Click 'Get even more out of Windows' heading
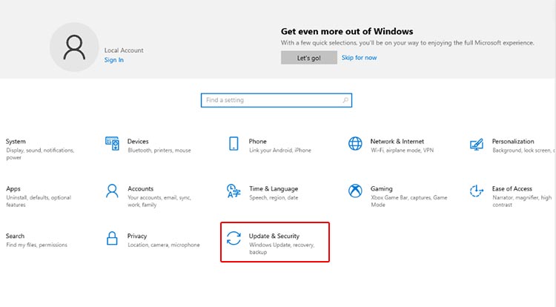The width and height of the screenshot is (556, 307). click(x=347, y=31)
